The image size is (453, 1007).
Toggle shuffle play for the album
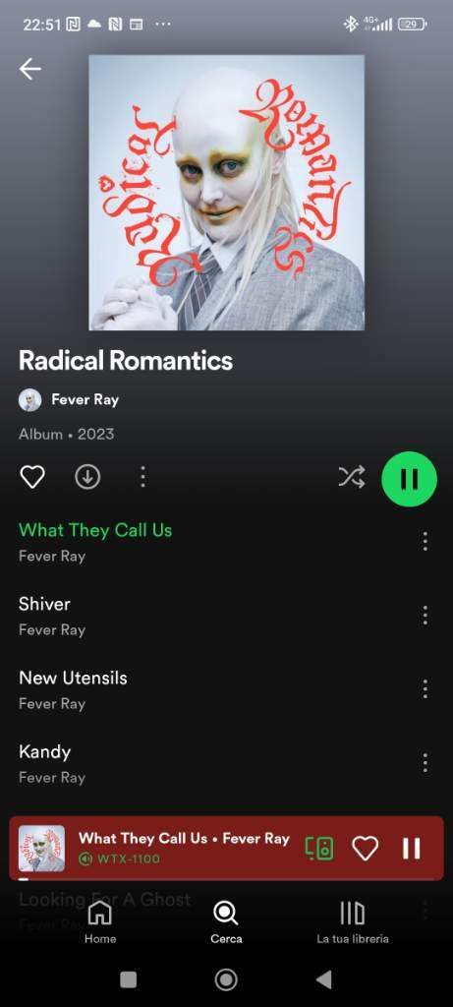pos(352,477)
